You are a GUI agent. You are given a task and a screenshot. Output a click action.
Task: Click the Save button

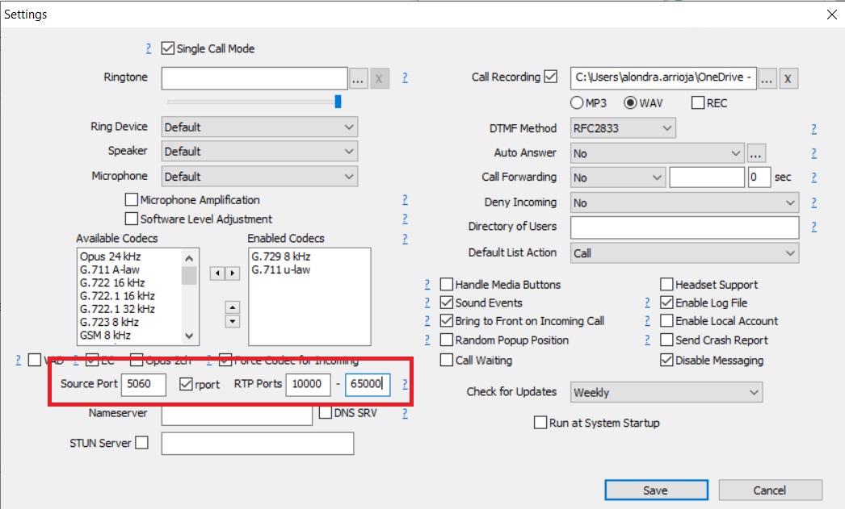click(x=655, y=490)
